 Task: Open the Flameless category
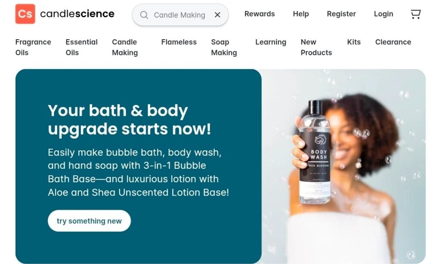(x=179, y=42)
